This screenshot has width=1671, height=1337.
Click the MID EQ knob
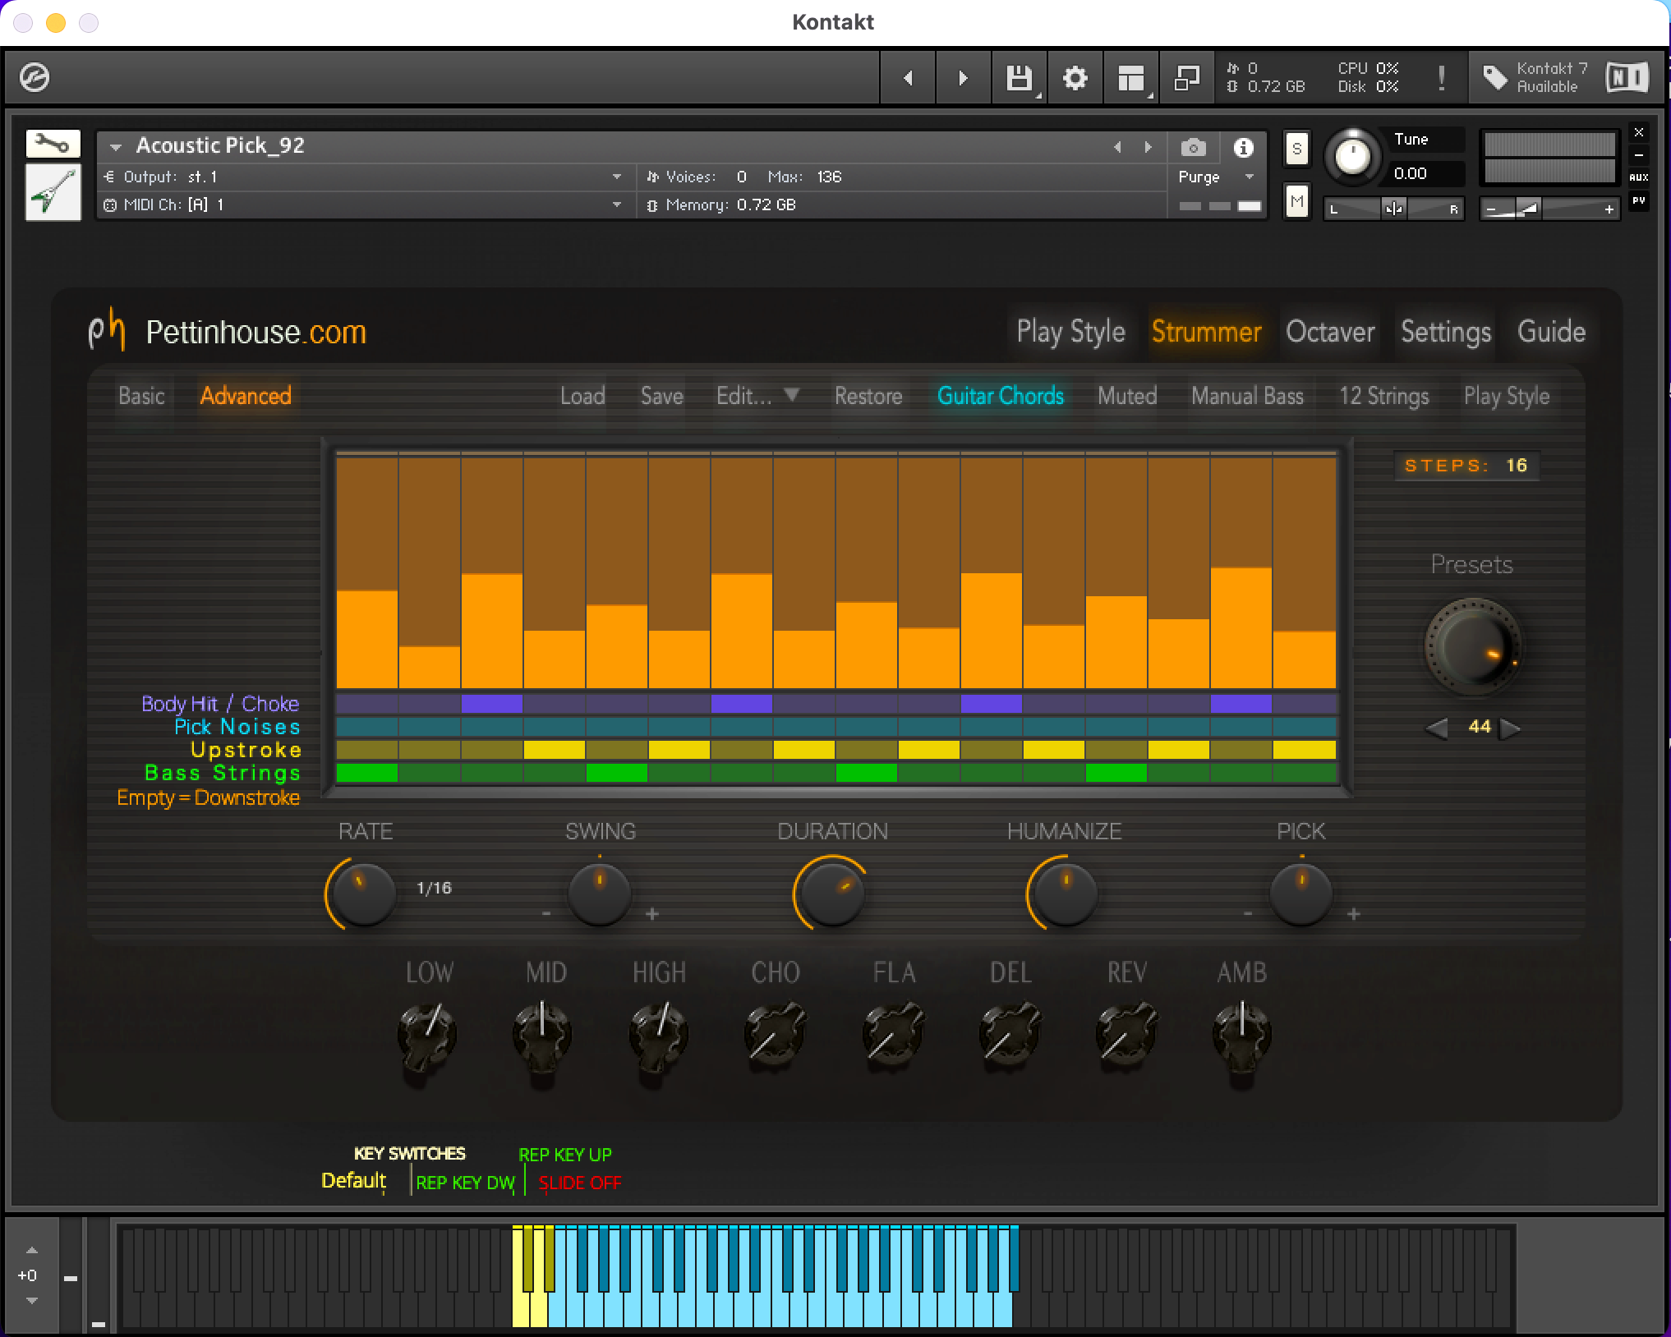click(542, 1035)
